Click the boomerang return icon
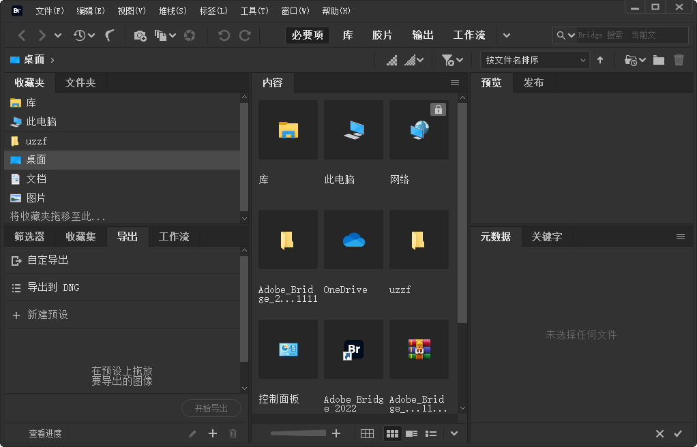The height and width of the screenshot is (447, 697). [x=110, y=35]
